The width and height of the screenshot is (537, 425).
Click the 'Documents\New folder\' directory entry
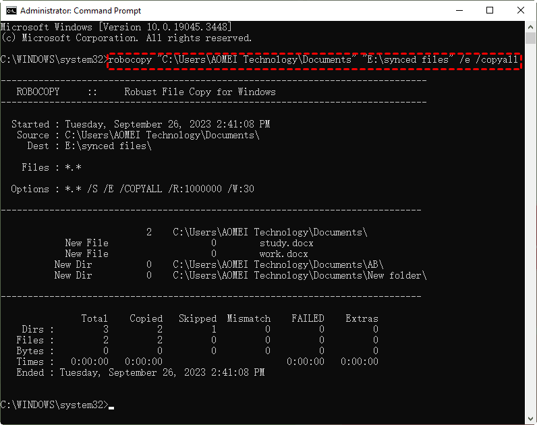pyautogui.click(x=300, y=275)
